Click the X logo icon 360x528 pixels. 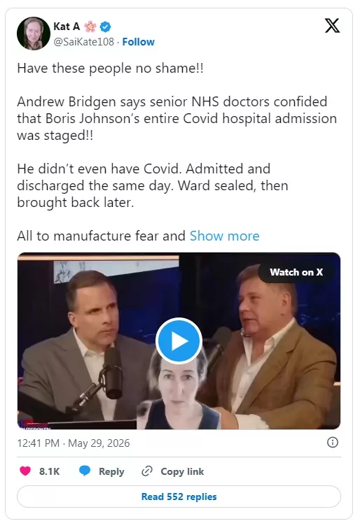point(332,26)
